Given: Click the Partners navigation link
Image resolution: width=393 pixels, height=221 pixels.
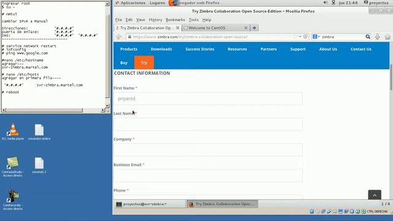Looking at the screenshot, I should [x=268, y=49].
